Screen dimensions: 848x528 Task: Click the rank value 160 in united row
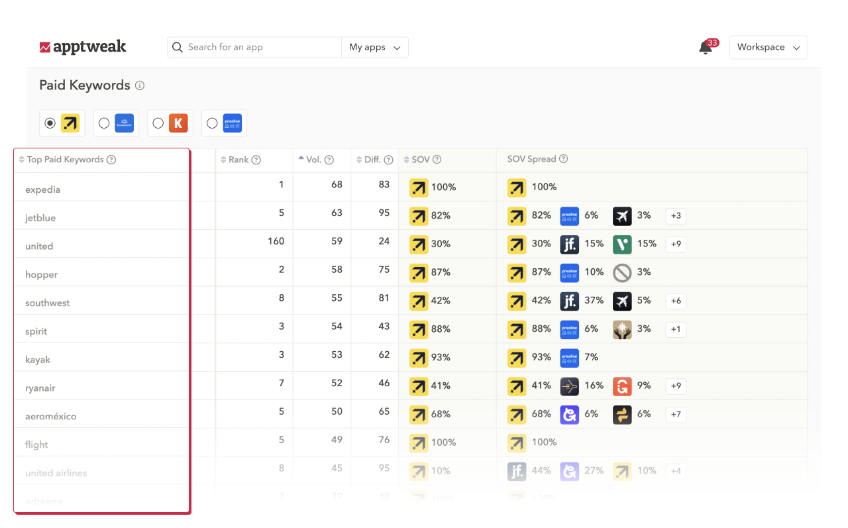pyautogui.click(x=276, y=241)
